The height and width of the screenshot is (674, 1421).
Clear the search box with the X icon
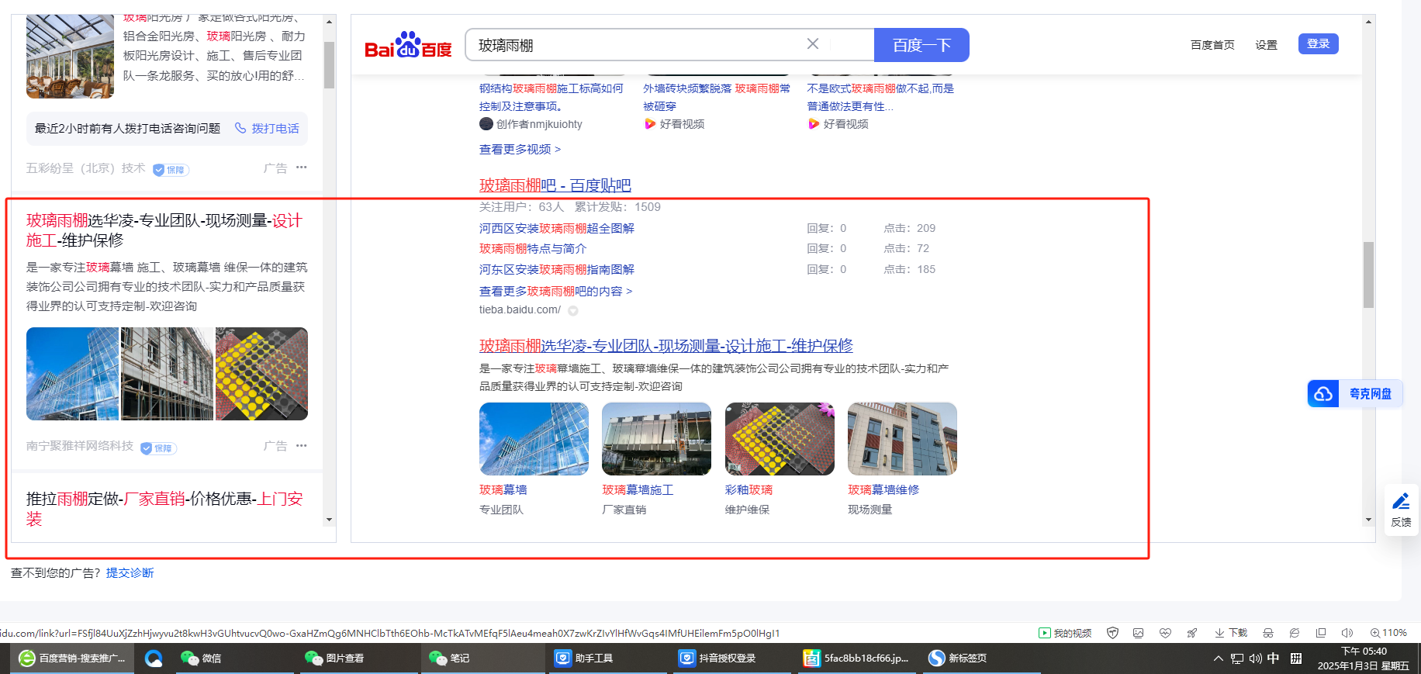[x=813, y=44]
